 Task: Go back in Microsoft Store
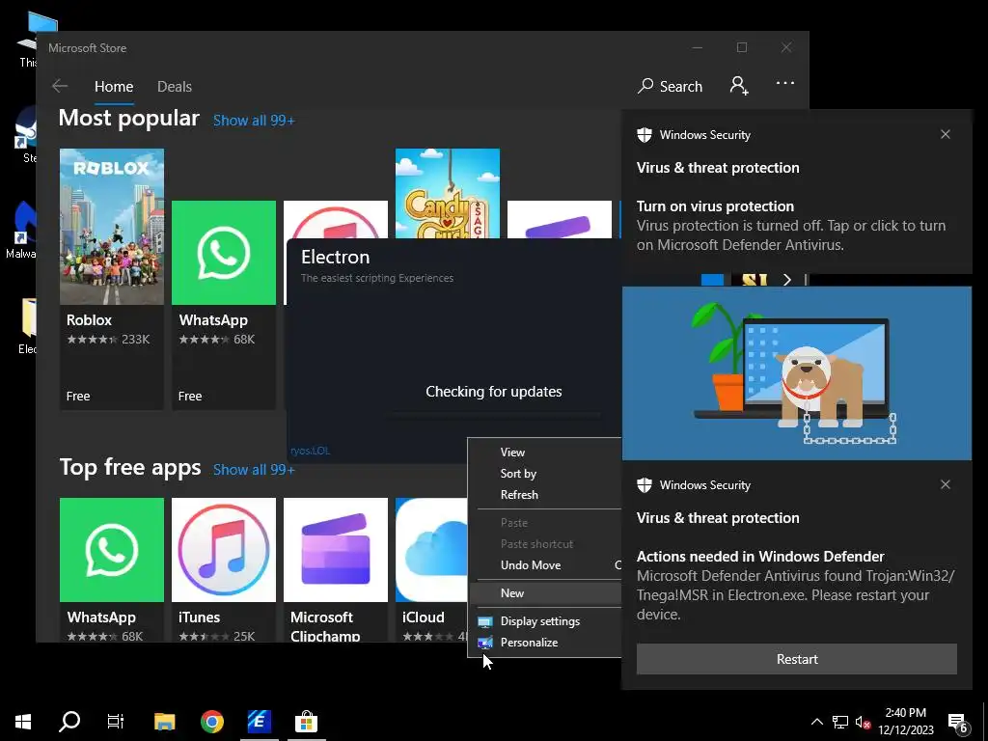(x=60, y=86)
